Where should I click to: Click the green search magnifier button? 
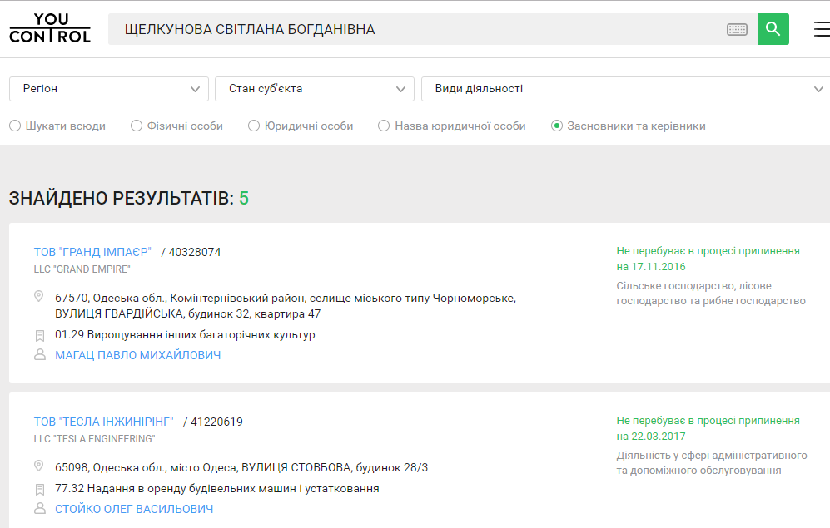click(x=773, y=29)
